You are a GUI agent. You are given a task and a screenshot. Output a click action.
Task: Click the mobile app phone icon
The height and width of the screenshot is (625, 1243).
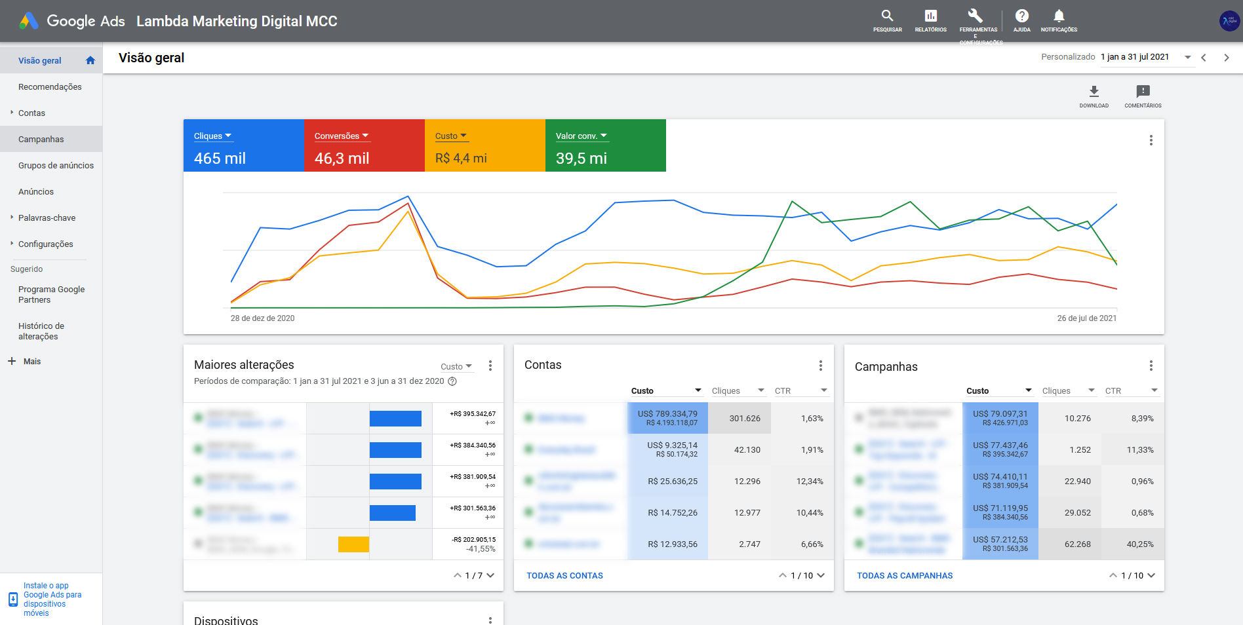[13, 599]
